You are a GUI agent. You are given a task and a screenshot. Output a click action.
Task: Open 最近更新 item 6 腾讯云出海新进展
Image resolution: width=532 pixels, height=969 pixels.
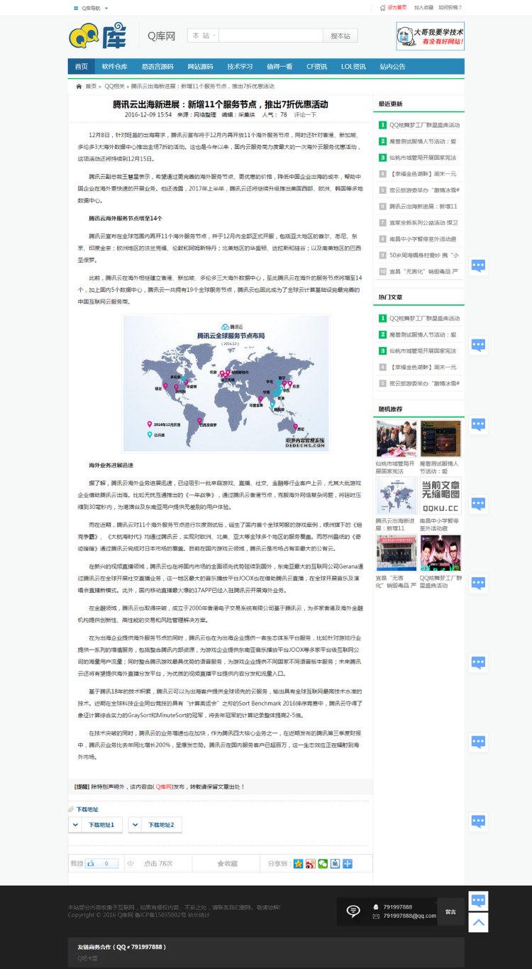(423, 206)
